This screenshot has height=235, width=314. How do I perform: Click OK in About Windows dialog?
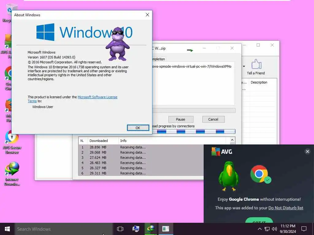pos(138,128)
